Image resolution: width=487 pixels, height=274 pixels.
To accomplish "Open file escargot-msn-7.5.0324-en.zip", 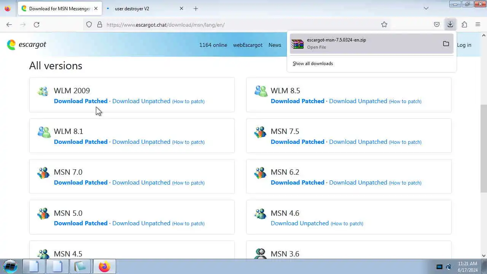I will click(x=371, y=44).
